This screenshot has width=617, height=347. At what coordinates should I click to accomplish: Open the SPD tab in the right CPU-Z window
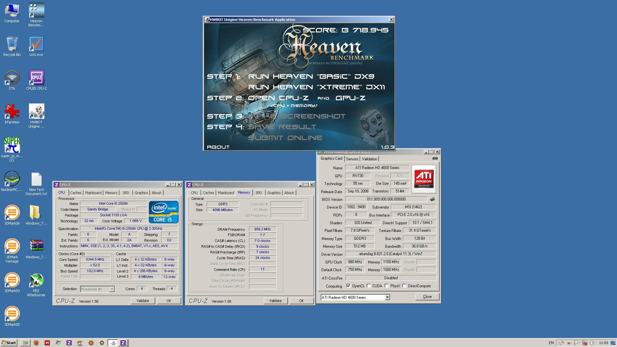coord(259,193)
